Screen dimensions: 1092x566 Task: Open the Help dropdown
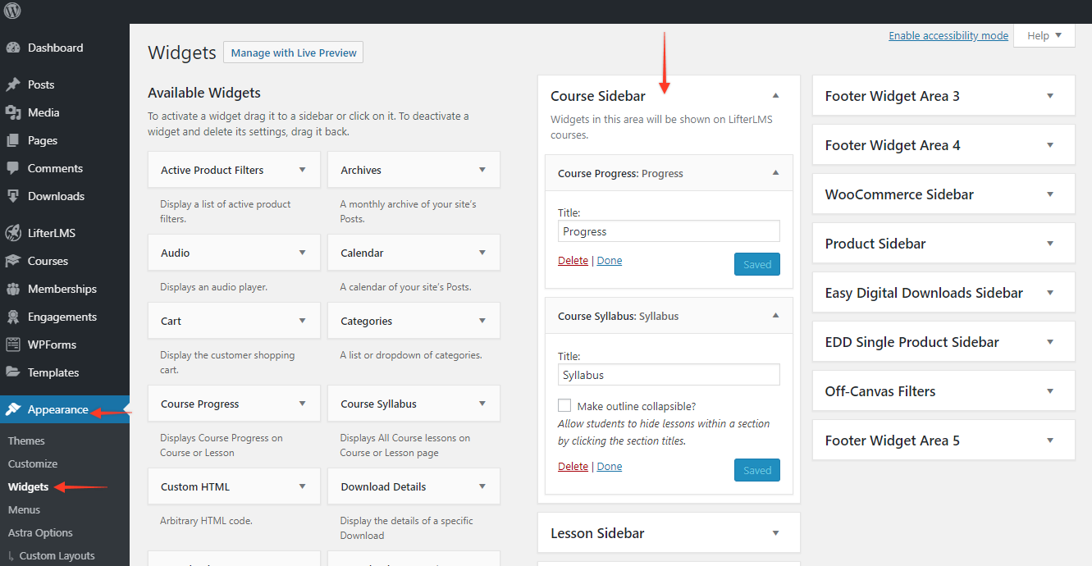pyautogui.click(x=1043, y=35)
